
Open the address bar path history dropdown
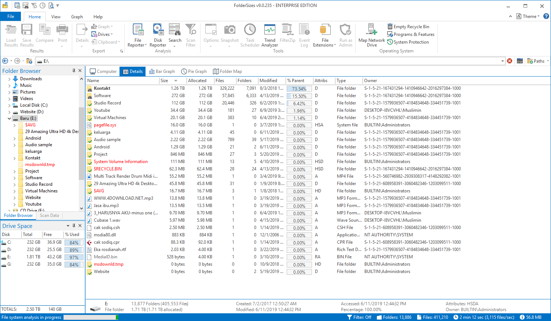tap(503, 61)
